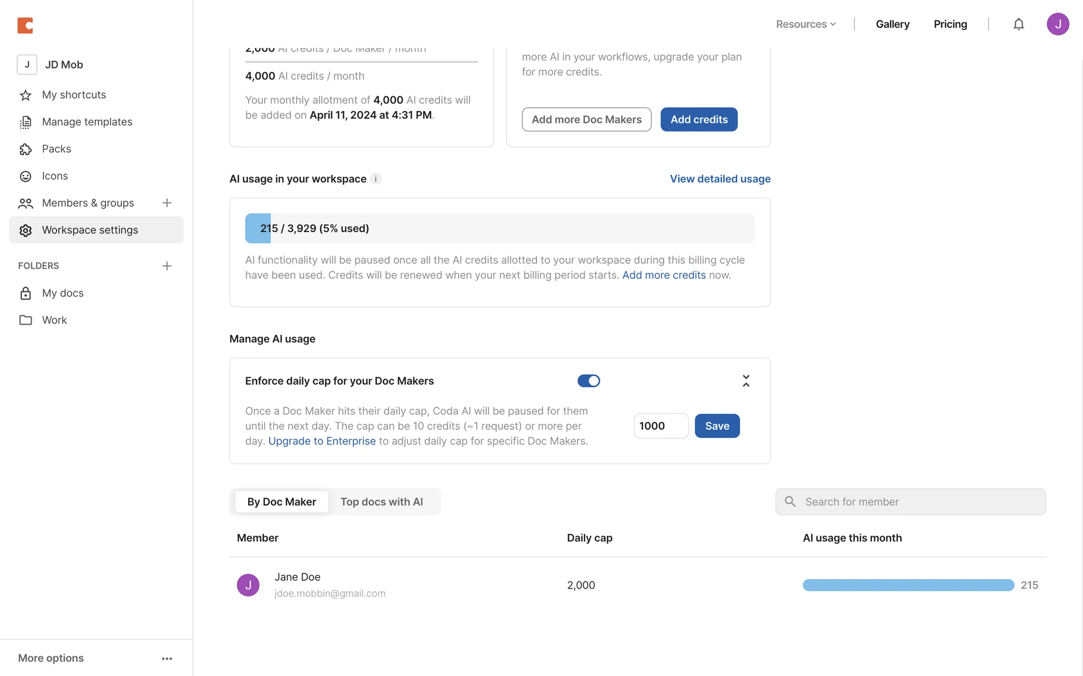Click the Icons smiley entry
This screenshot has width=1083, height=676.
click(54, 176)
